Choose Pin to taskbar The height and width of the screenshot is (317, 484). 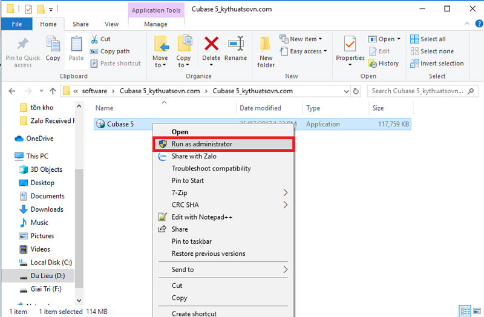[x=224, y=241]
